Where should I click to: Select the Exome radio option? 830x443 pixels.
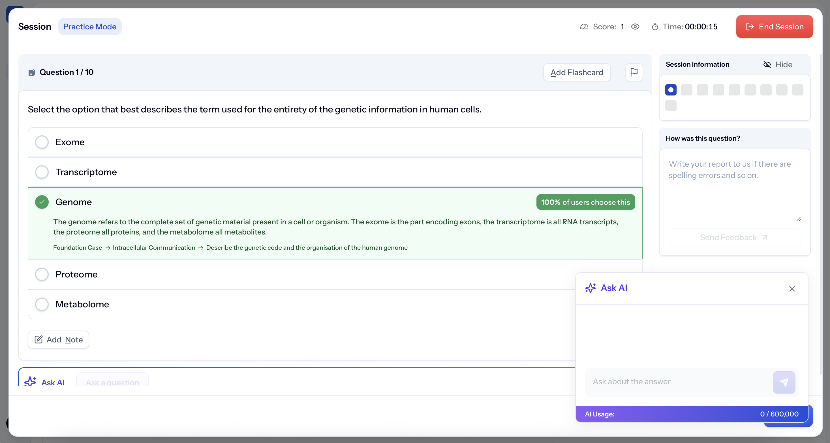click(42, 142)
